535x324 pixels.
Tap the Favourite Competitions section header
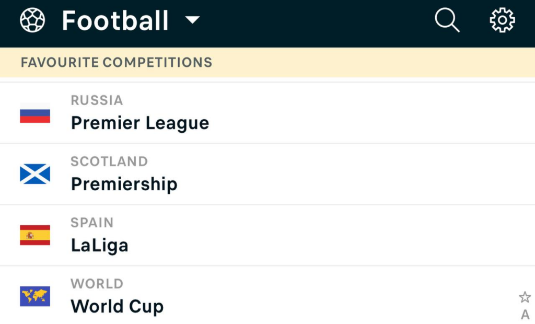[x=267, y=63]
